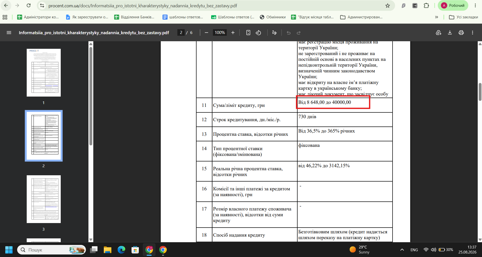482x257 pixels.
Task: Click the page number field showing 2
Action: [181, 33]
